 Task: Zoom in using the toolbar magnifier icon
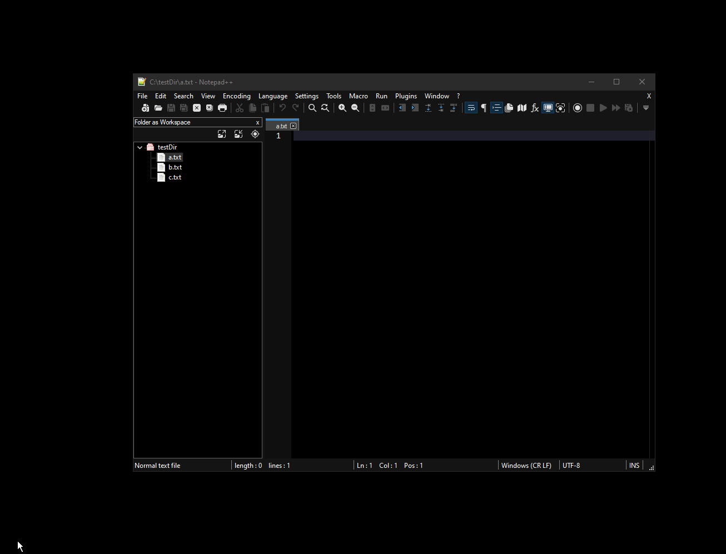click(342, 108)
